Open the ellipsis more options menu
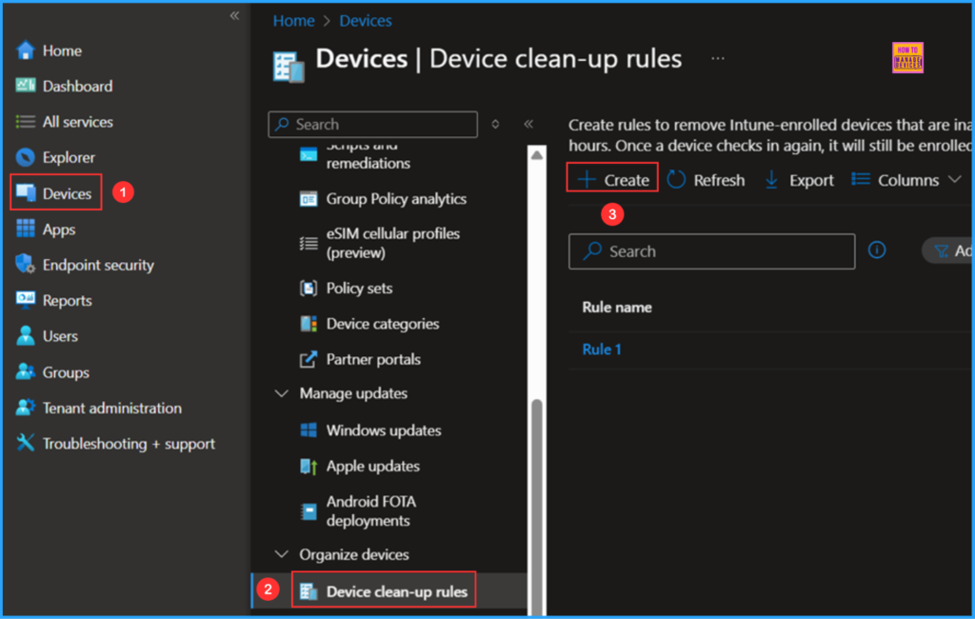Viewport: 975px width, 619px height. coord(718,58)
